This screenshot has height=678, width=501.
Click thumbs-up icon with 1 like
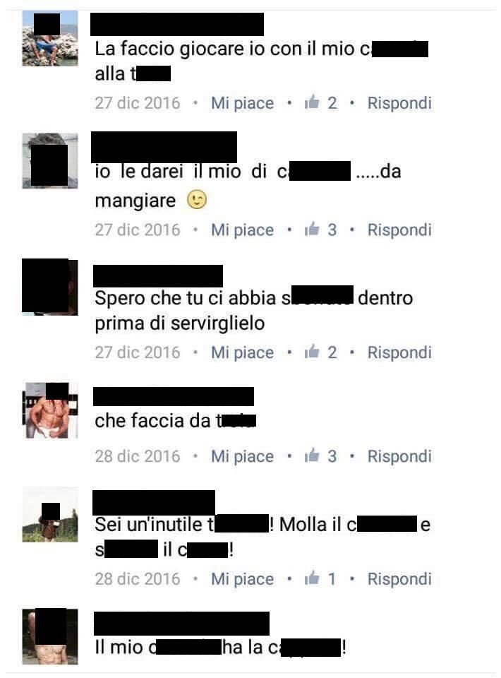click(x=312, y=578)
